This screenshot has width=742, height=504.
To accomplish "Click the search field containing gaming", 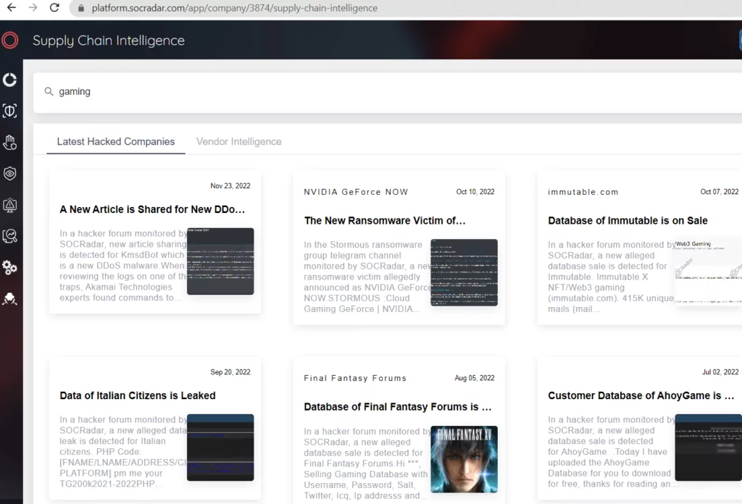I will 388,92.
